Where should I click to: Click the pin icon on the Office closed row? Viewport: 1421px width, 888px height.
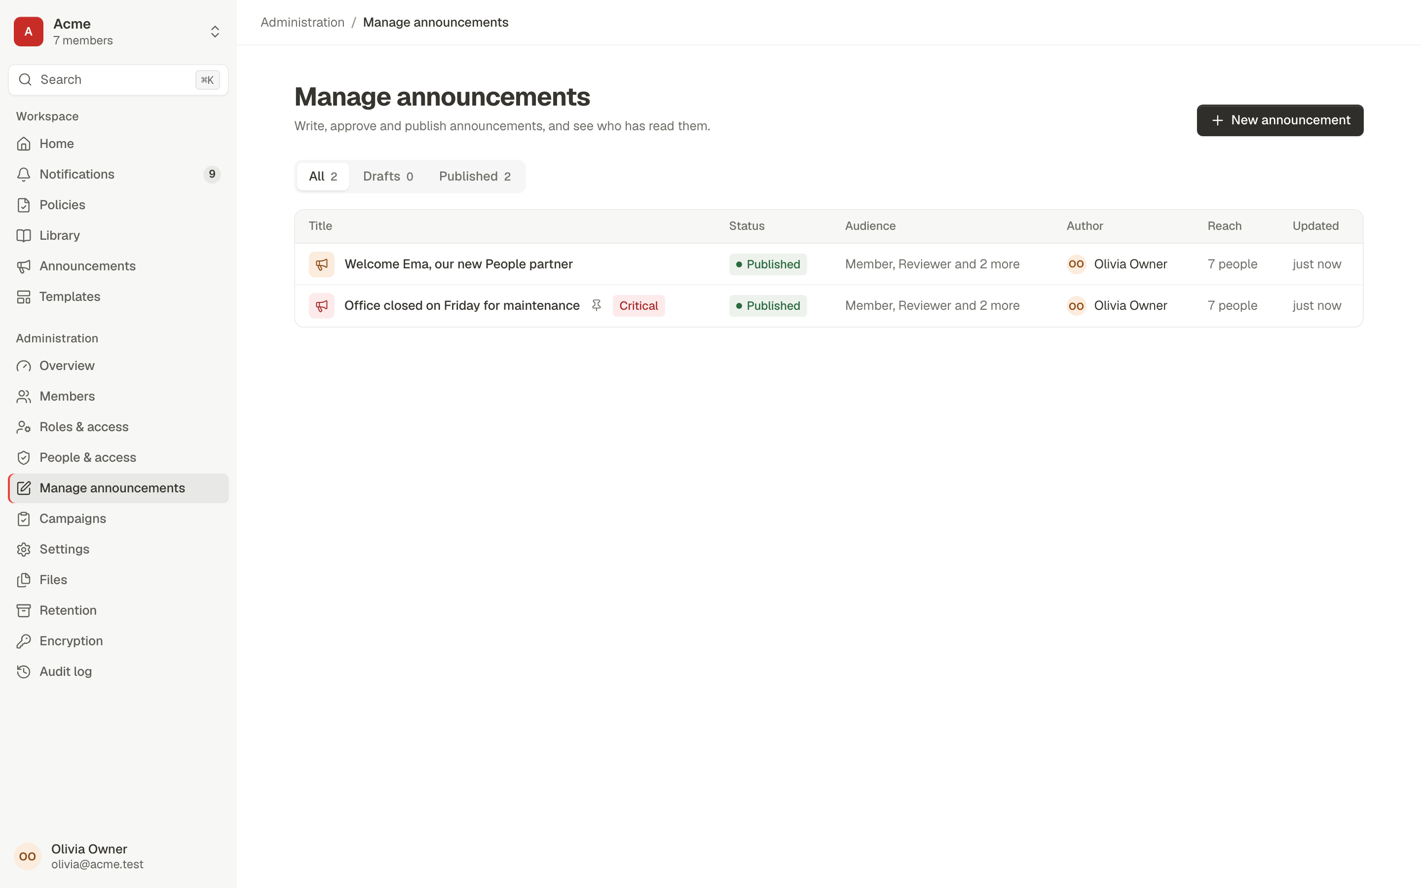coord(596,305)
